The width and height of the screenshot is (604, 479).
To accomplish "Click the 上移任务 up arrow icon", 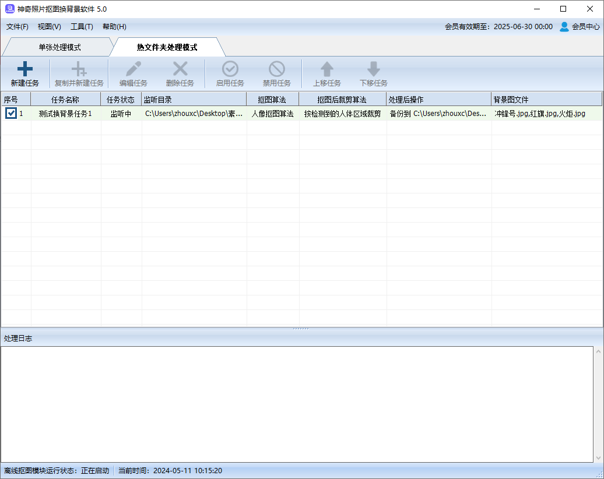I will pyautogui.click(x=326, y=69).
